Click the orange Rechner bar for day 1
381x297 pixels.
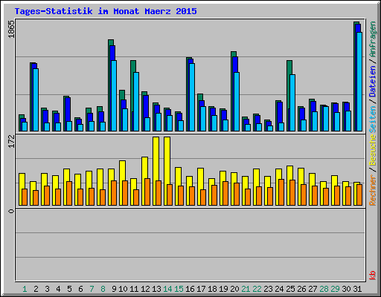click(x=25, y=197)
